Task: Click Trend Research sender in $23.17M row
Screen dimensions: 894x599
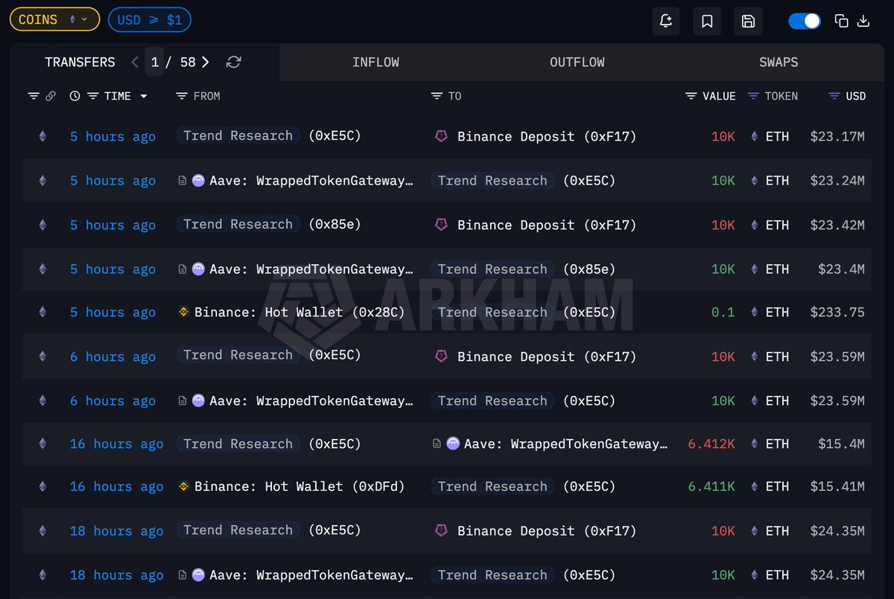Action: click(x=238, y=136)
